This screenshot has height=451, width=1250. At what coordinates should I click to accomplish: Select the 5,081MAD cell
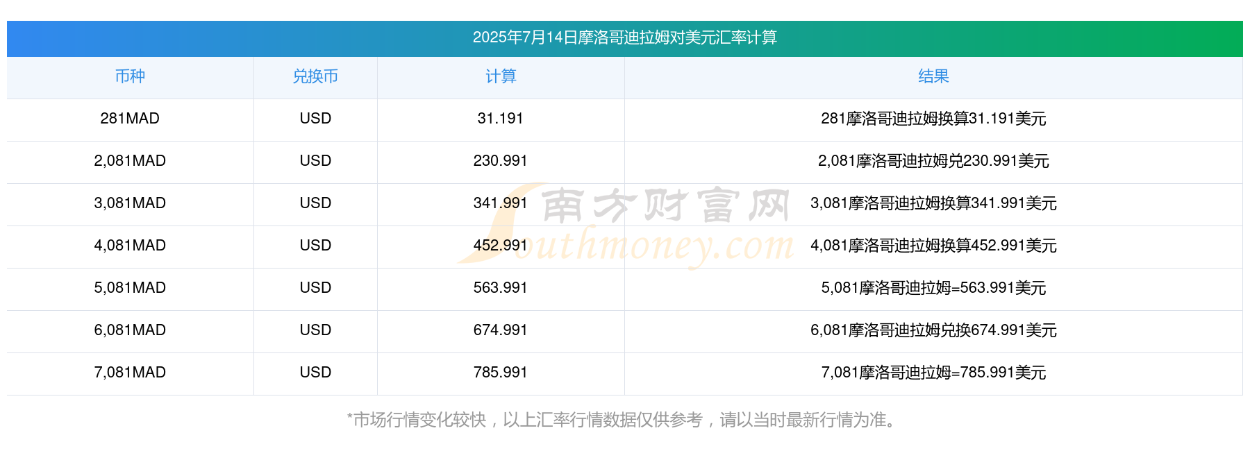(x=130, y=288)
